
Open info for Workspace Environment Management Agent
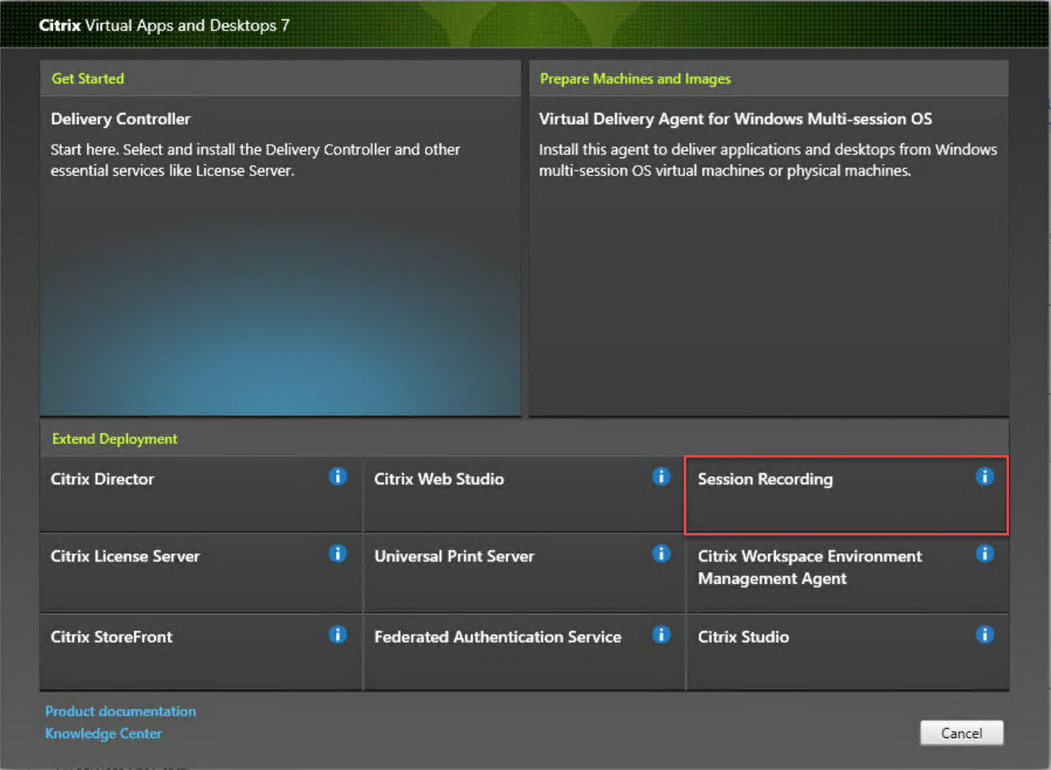985,553
